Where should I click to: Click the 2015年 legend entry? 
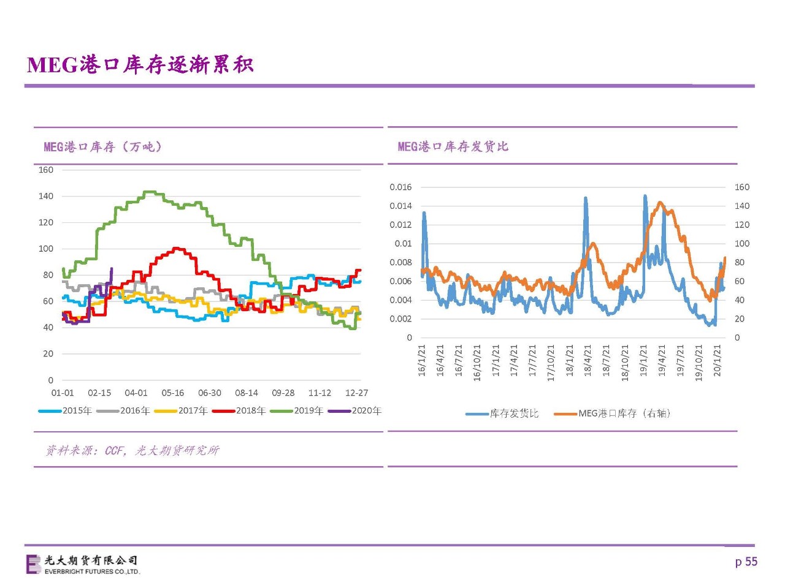65,410
